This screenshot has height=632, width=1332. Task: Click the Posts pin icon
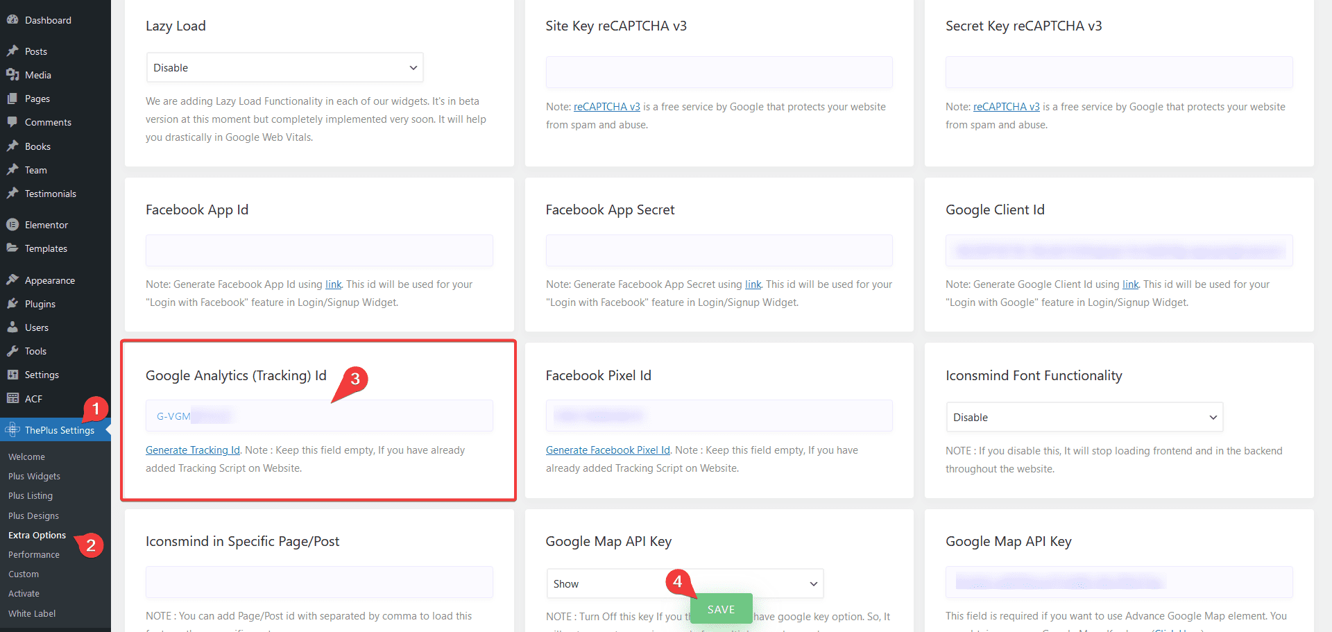click(x=12, y=51)
